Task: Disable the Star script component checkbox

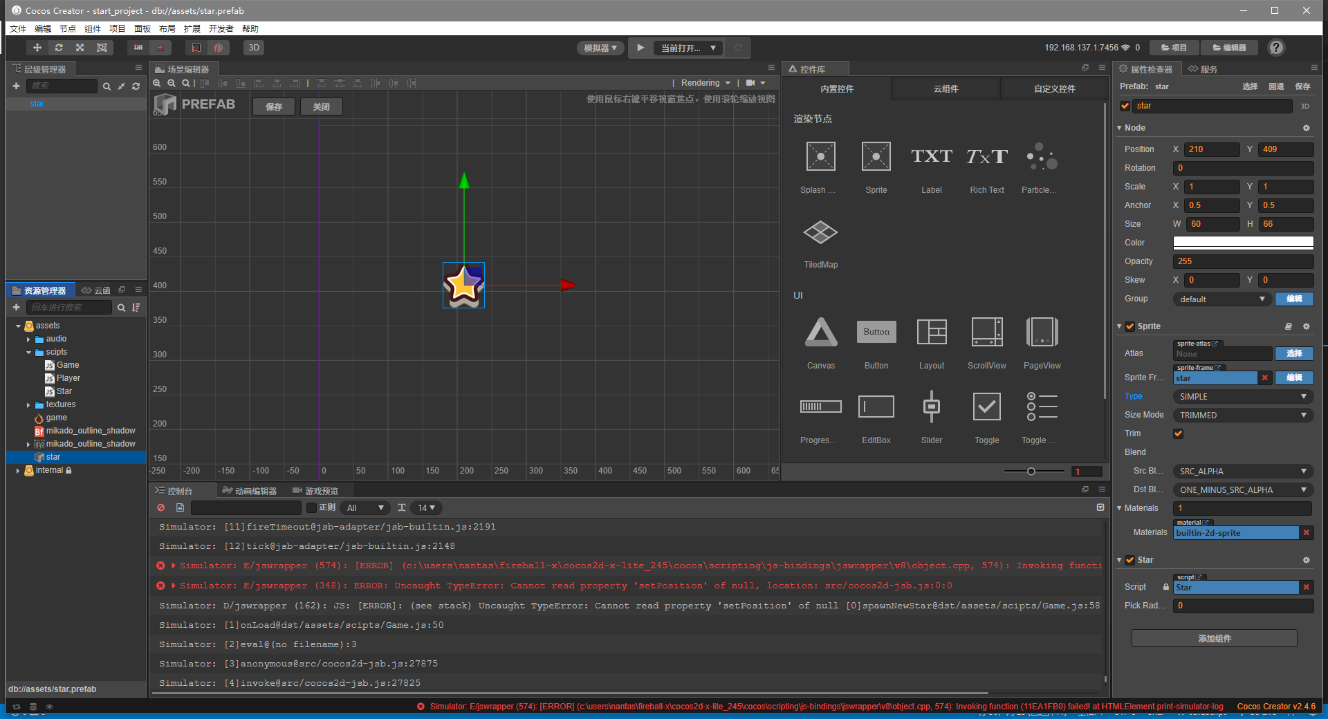Action: coord(1129,560)
